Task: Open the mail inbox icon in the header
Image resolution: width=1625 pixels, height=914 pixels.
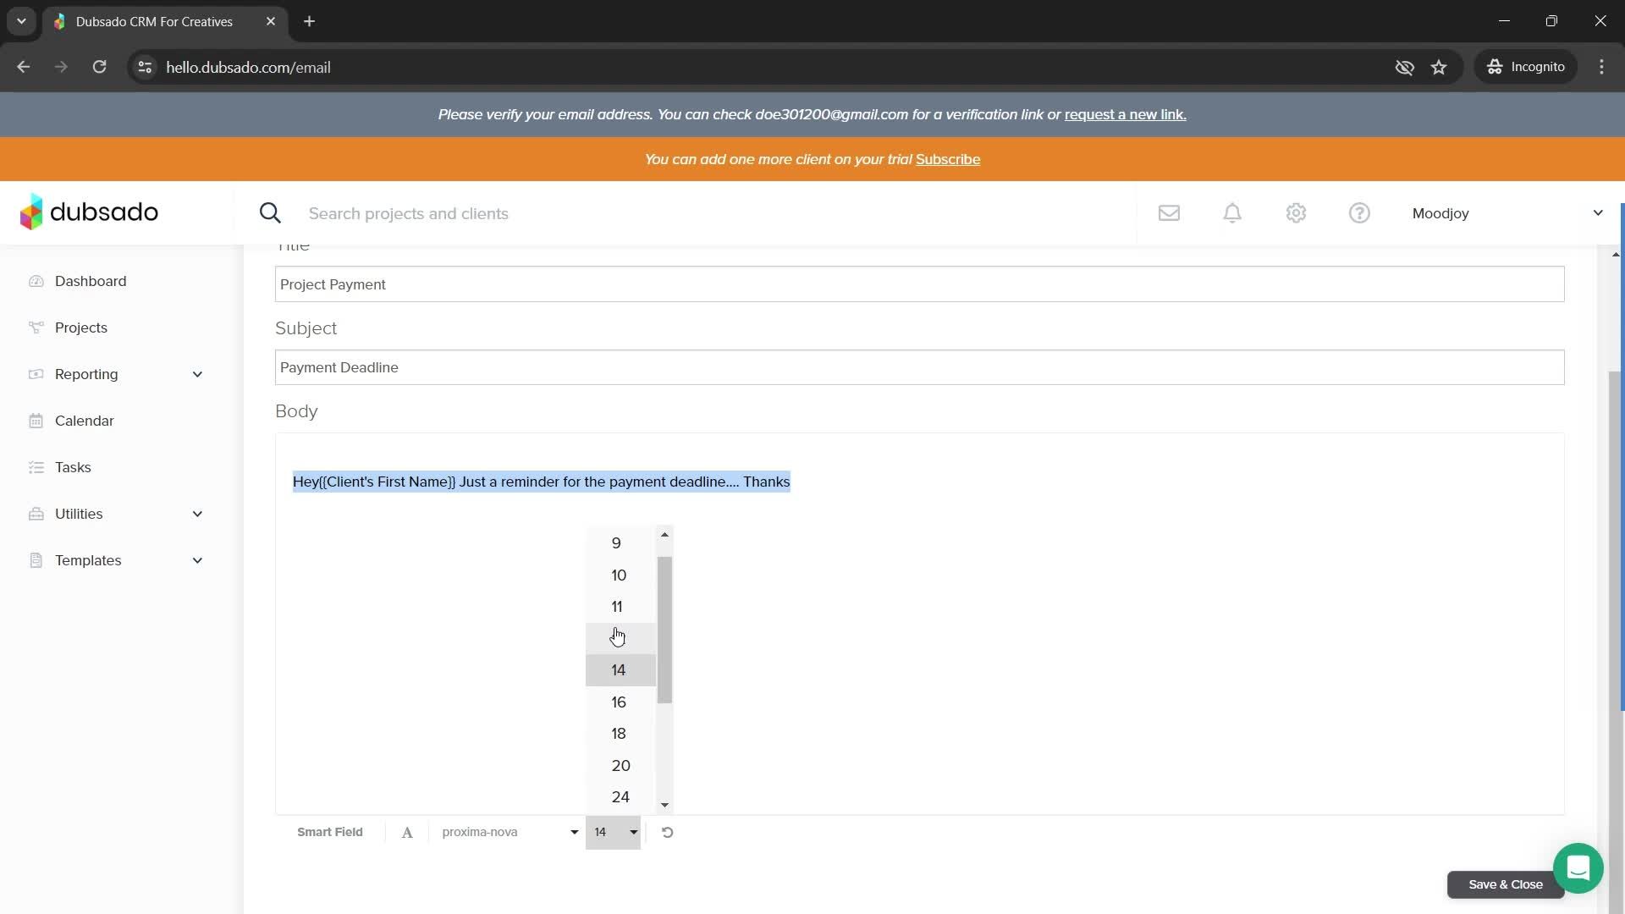Action: pos(1169,213)
